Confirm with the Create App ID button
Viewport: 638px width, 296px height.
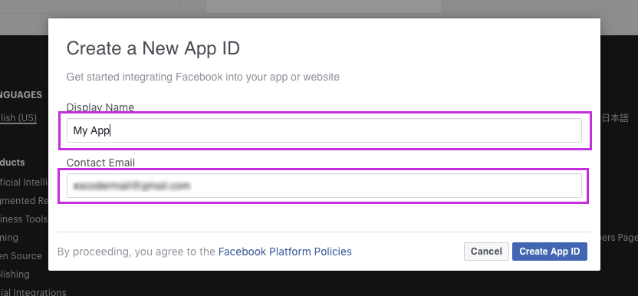tap(549, 252)
